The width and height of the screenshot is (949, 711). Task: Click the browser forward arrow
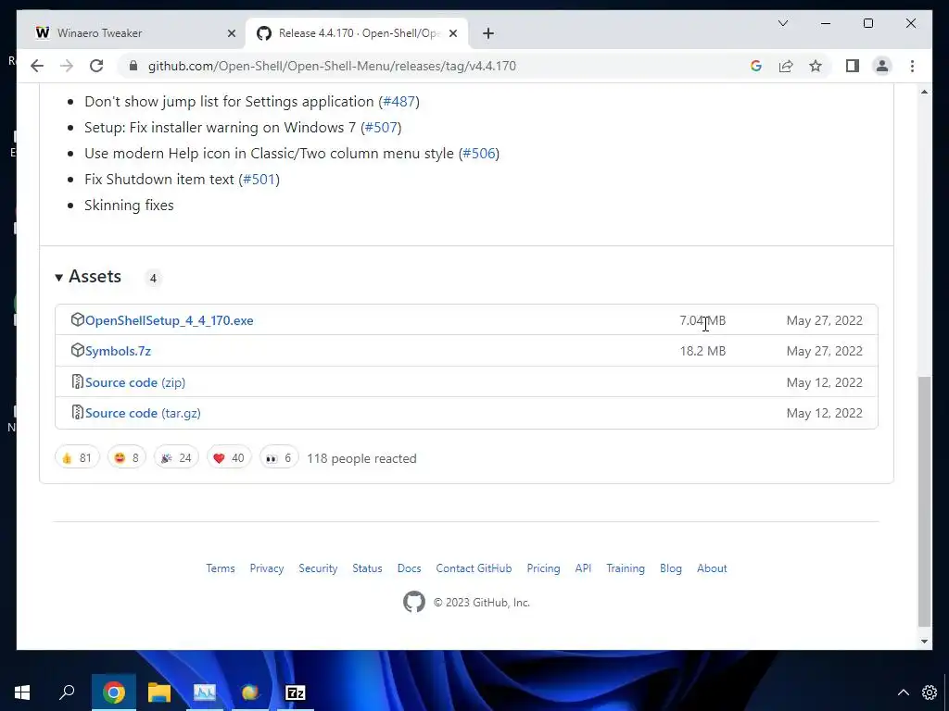click(67, 66)
